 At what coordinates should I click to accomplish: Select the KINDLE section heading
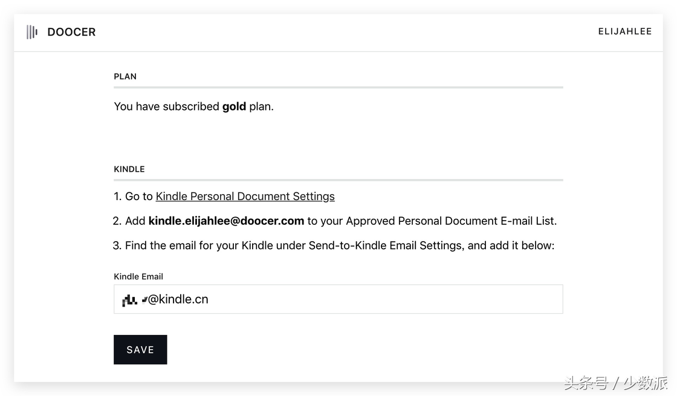point(129,169)
